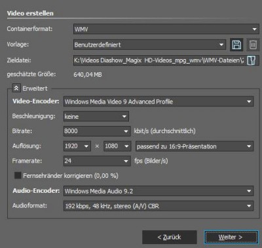Save the current template with disk icon
The image size is (262, 248).
(236, 45)
